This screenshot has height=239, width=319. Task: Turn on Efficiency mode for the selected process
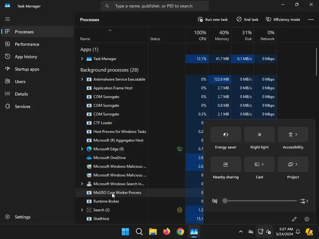(283, 20)
